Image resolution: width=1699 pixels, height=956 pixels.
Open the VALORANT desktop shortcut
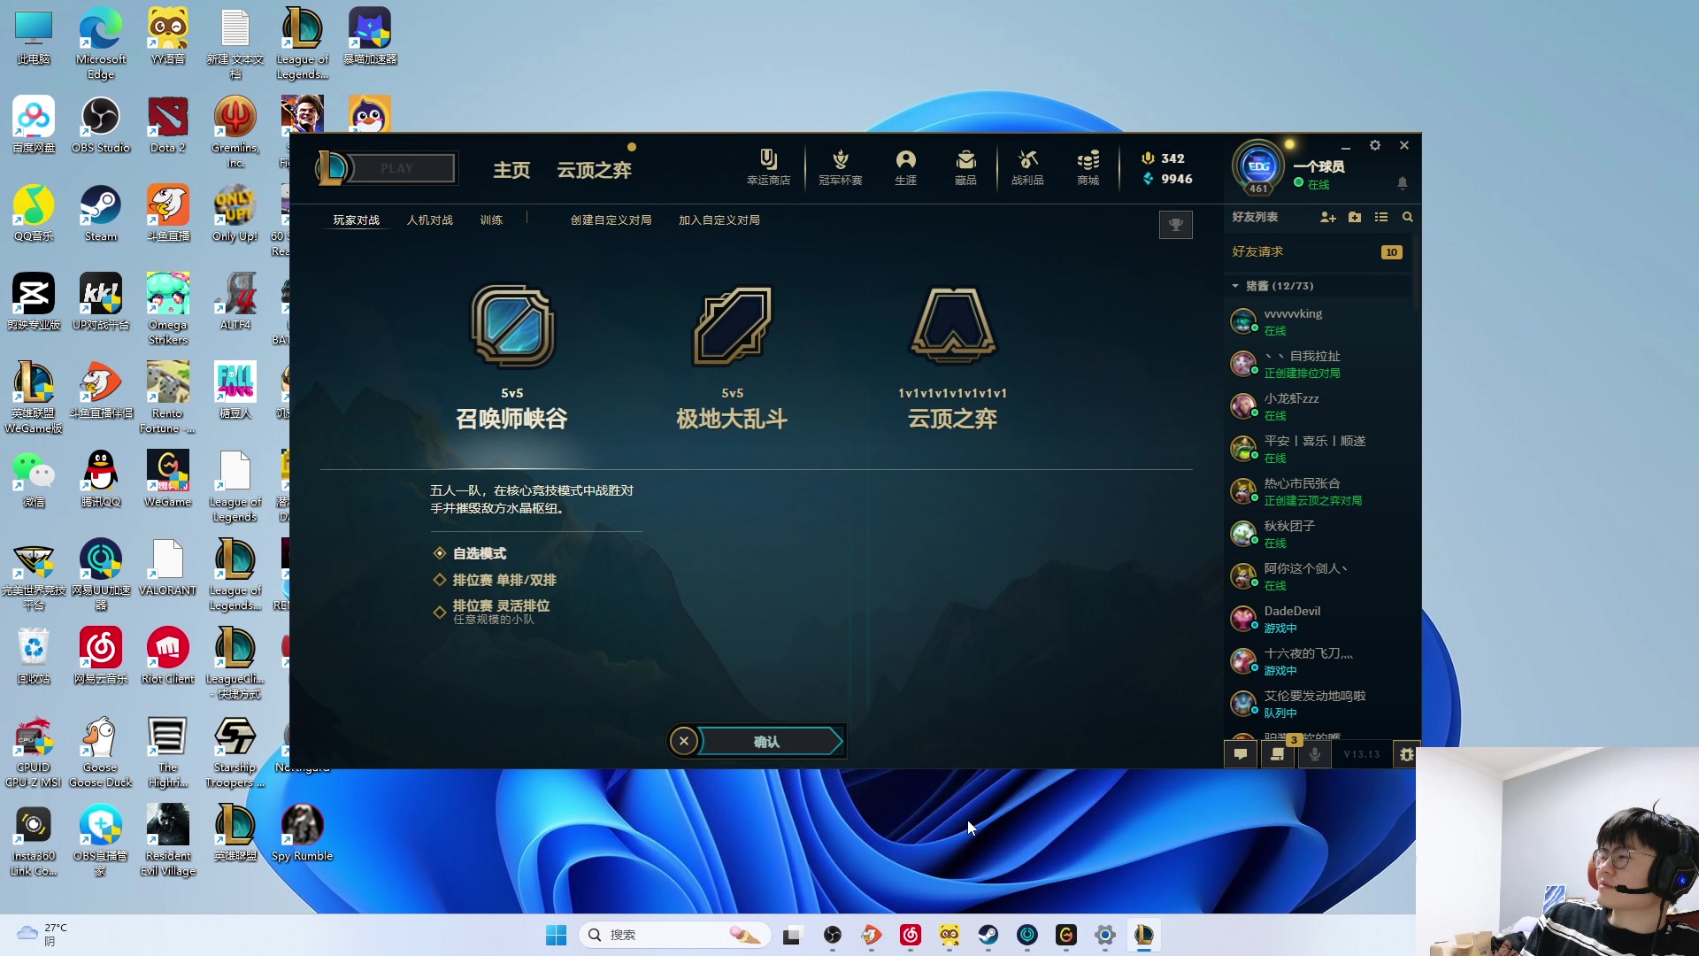167,567
